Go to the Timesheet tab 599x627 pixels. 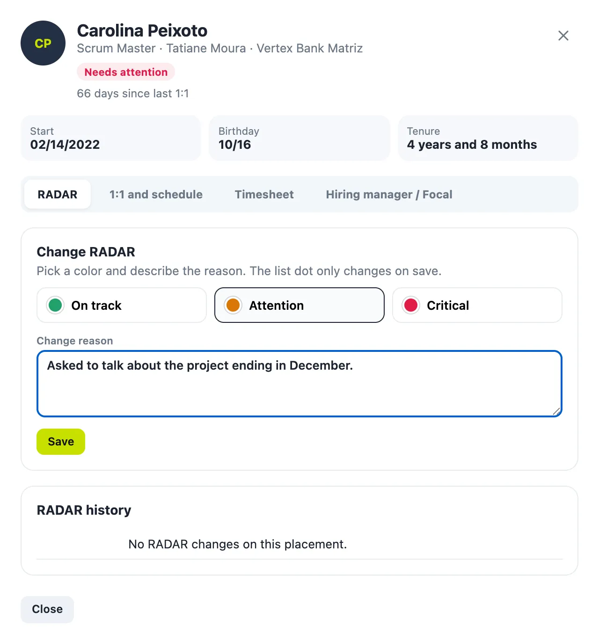click(x=264, y=194)
